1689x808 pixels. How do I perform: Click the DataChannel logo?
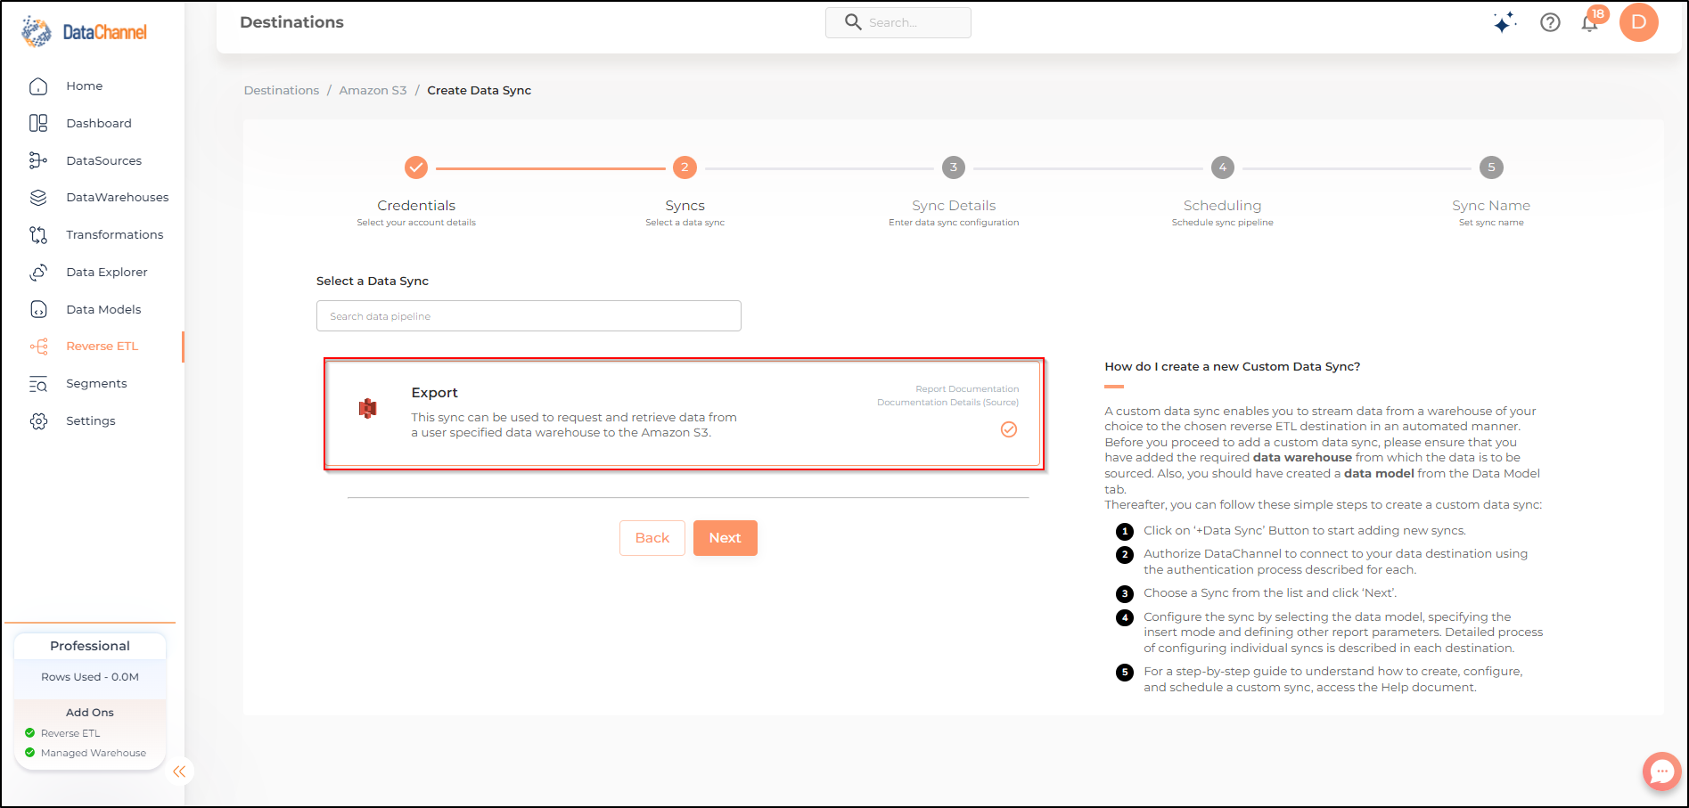point(84,32)
